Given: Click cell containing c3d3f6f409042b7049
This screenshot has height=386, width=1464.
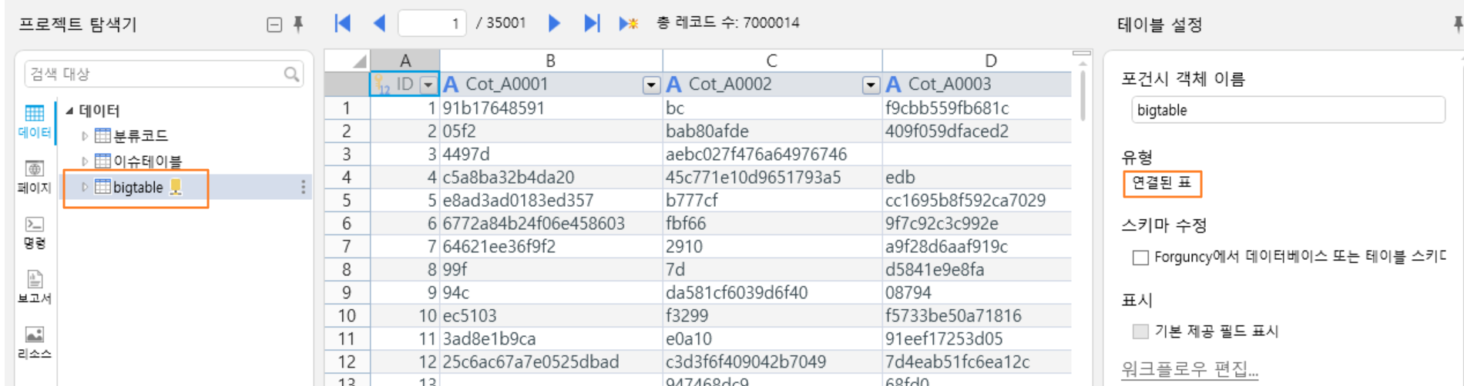Looking at the screenshot, I should coord(772,362).
